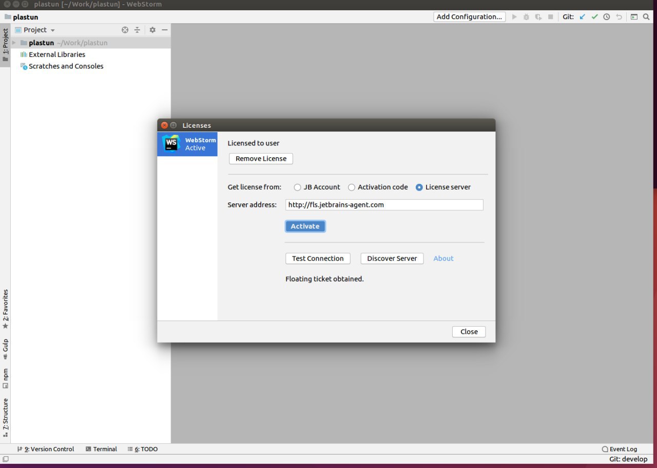Click the Server address input field
Viewport: 657px width, 468px height.
pyautogui.click(x=384, y=205)
